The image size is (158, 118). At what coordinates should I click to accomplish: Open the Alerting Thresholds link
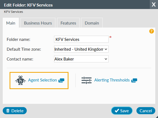click(112, 80)
